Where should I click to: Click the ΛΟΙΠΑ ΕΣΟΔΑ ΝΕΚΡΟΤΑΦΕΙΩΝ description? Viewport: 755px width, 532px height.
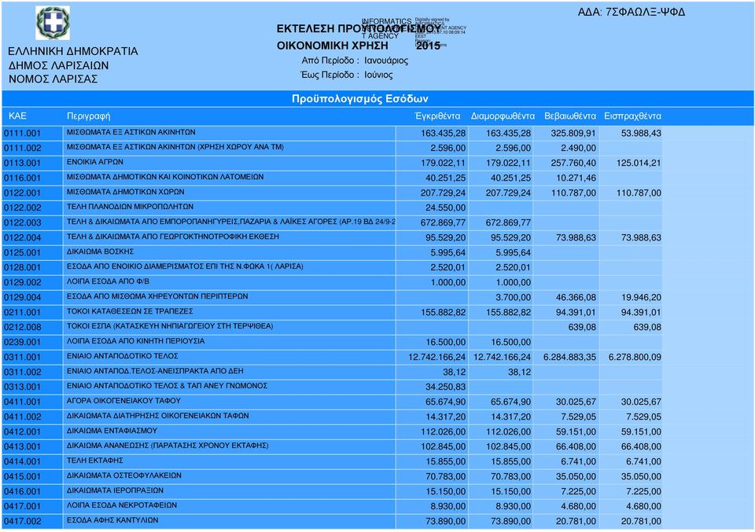(121, 505)
